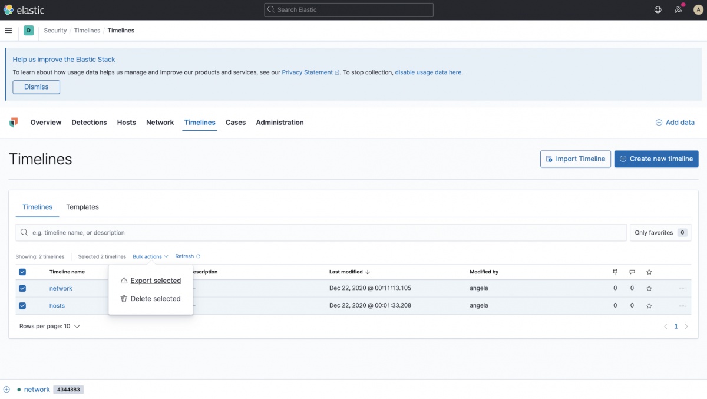Open the newsfeed notifications icon

click(678, 10)
